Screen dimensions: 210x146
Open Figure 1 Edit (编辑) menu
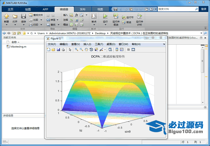click(x=64, y=44)
